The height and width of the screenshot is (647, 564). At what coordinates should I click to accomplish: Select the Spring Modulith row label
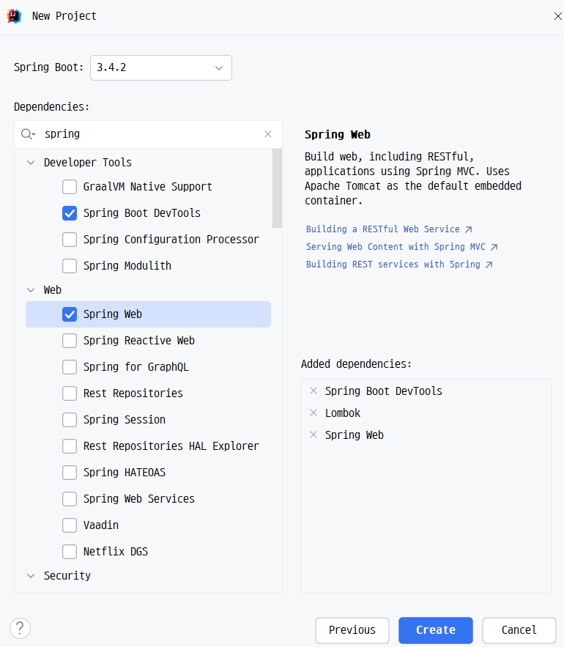click(x=127, y=266)
